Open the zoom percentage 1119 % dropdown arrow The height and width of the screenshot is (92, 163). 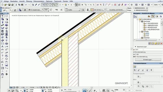click(x=38, y=87)
